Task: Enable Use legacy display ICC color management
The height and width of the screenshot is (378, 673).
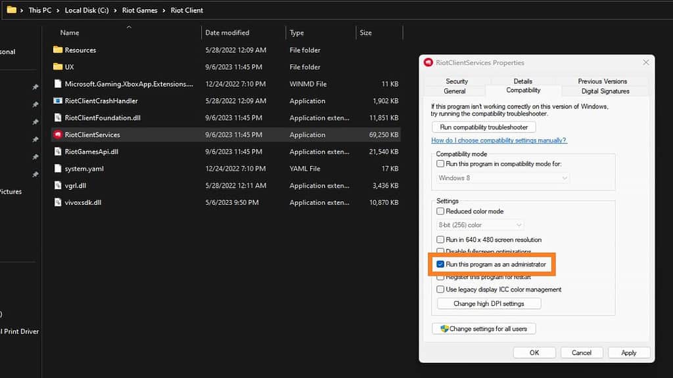Action: click(x=440, y=289)
